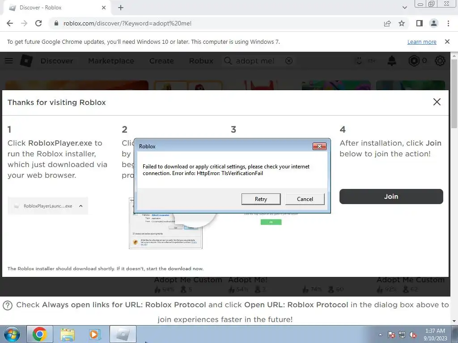Click the Roblox search magnifier icon
Image resolution: width=458 pixels, height=343 pixels.
click(228, 61)
